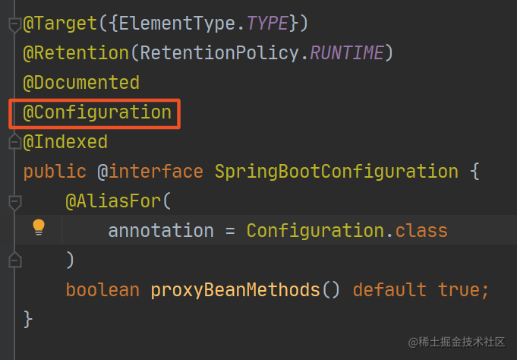Collapse the @AliasFor fold arrow
This screenshot has width=517, height=360.
pyautogui.click(x=14, y=202)
